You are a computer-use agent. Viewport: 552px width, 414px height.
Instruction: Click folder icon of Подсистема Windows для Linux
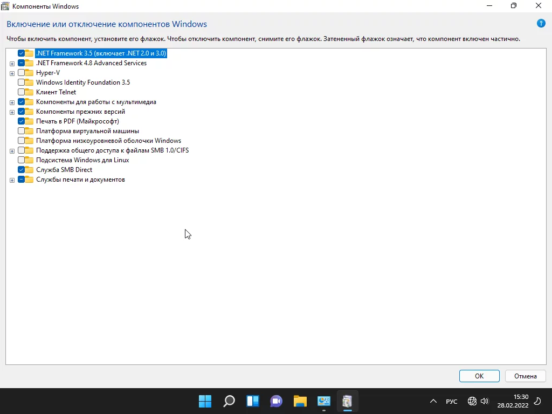point(30,160)
